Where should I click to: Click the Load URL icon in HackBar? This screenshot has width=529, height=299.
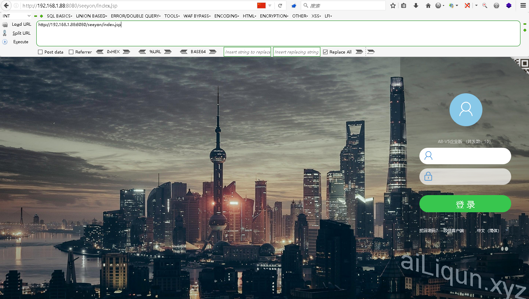click(5, 25)
